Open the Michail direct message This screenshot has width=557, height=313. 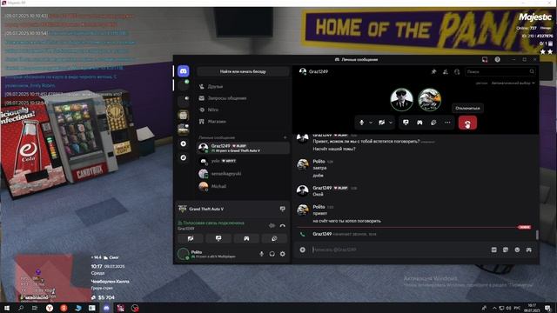243,186
